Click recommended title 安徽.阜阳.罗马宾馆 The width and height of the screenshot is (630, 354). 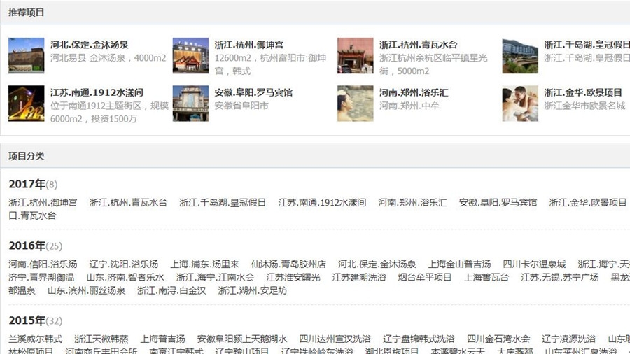pyautogui.click(x=253, y=92)
